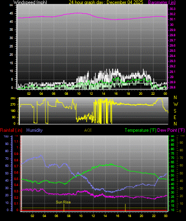Click the E compass direction letter
This screenshot has width=186, height=221.
pos(175,117)
